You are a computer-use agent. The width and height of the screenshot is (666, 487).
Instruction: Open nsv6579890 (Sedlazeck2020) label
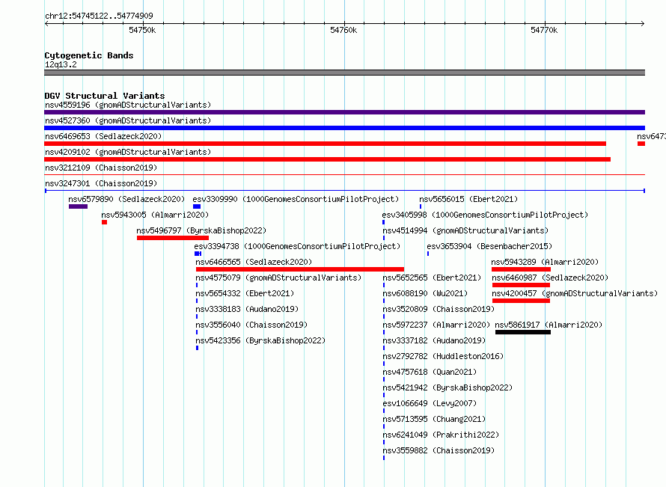(126, 199)
